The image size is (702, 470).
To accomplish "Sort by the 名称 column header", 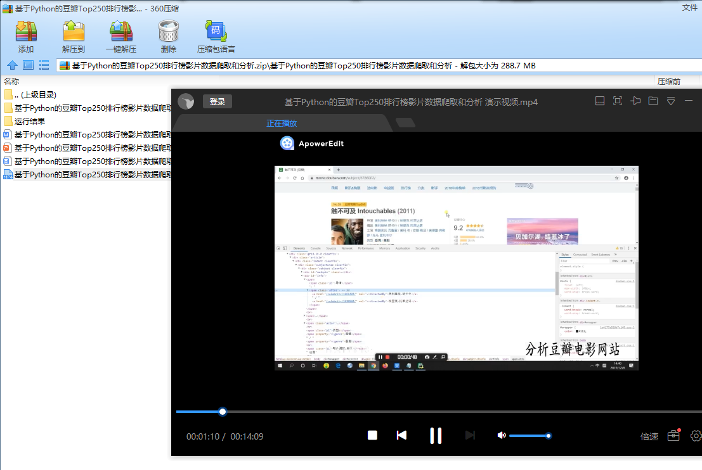I will pyautogui.click(x=11, y=81).
